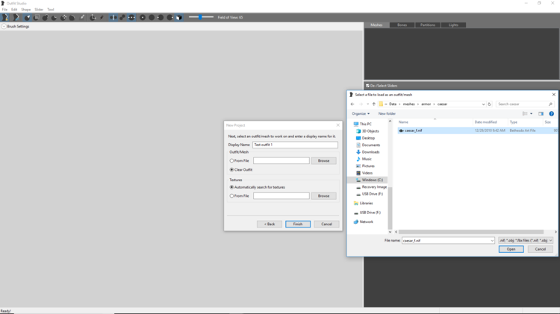
Task: Open file dialog help icon
Action: pyautogui.click(x=552, y=114)
